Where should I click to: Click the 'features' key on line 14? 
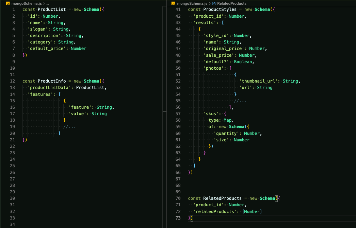click(40, 94)
